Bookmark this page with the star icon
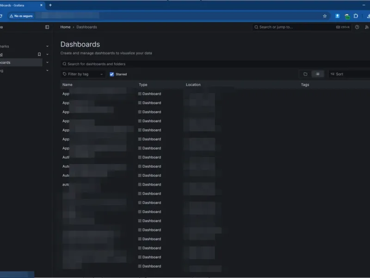 click(x=325, y=16)
